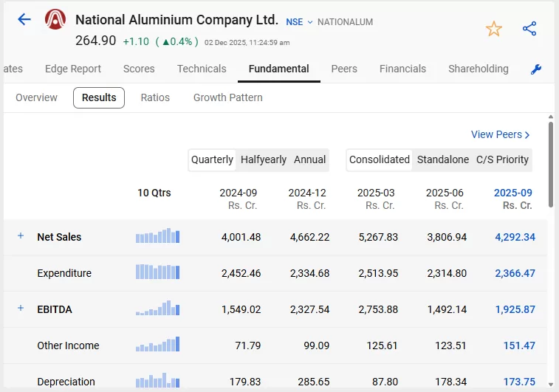Click the vertical scrollbar thumb
The width and height of the screenshot is (559, 392).
551,165
